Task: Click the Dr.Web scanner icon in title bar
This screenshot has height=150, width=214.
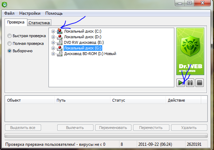Action: [5, 5]
